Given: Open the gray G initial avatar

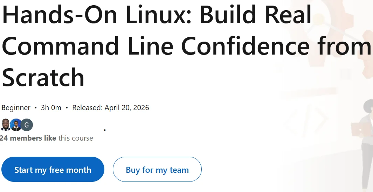Looking at the screenshot, I should [x=27, y=125].
